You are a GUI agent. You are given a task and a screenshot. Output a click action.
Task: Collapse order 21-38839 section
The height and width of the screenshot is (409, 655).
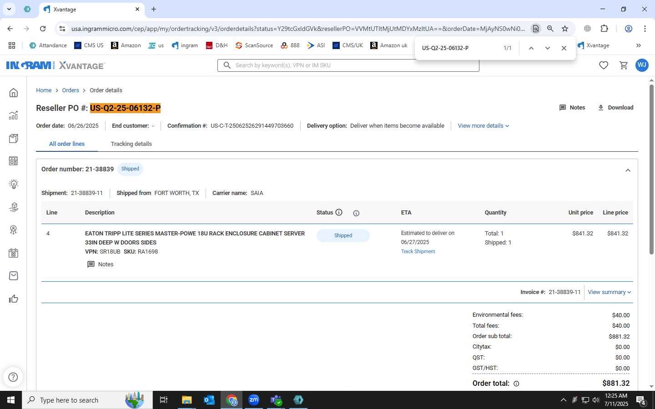(628, 170)
